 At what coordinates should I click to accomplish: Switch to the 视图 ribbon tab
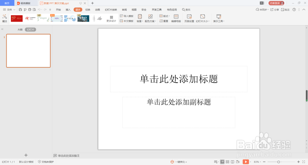(x=134, y=10)
